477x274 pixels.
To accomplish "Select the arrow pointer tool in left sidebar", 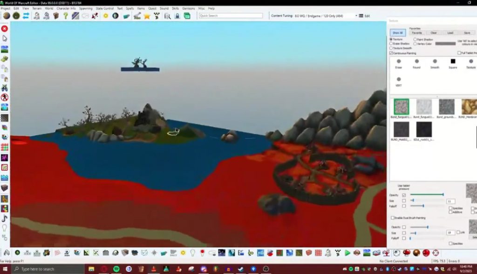I will tap(5, 38).
